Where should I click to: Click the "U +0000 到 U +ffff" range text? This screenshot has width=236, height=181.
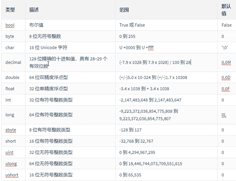[136, 47]
